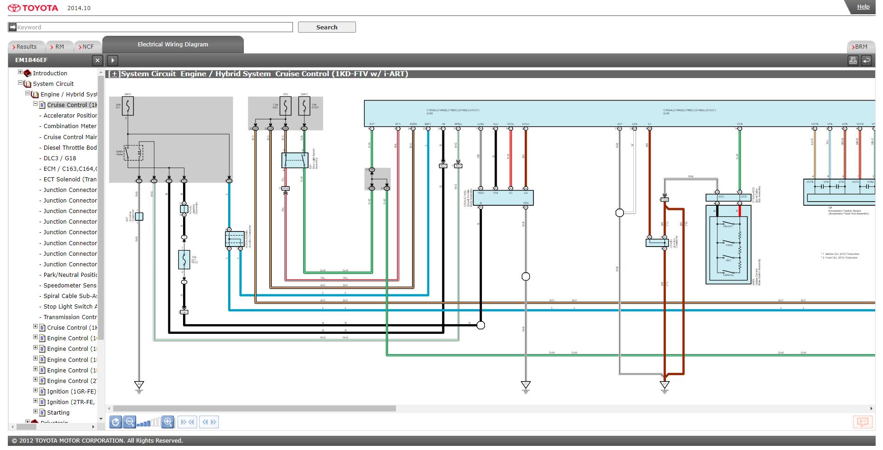The image size is (883, 450).
Task: Click the sidebar scroll up arrow
Action: [101, 73]
